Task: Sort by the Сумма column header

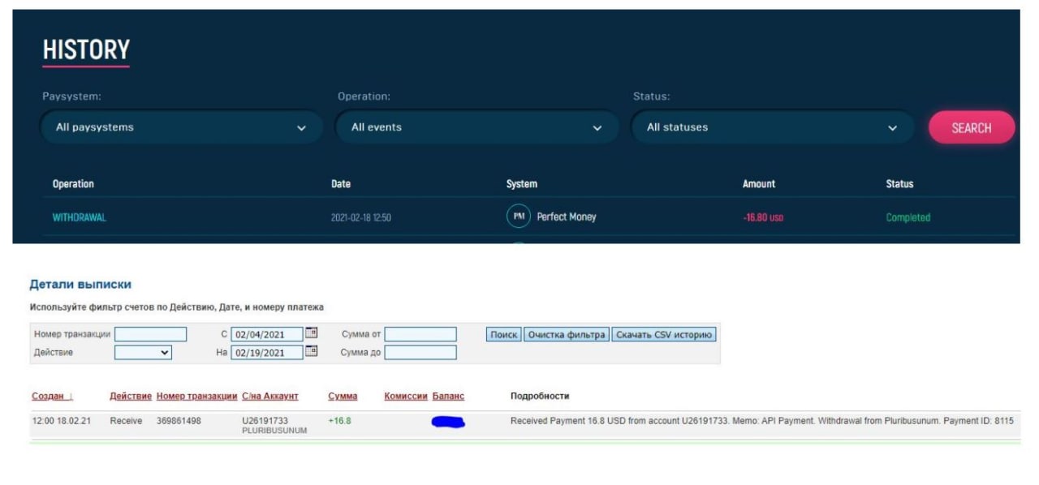Action: [x=343, y=396]
